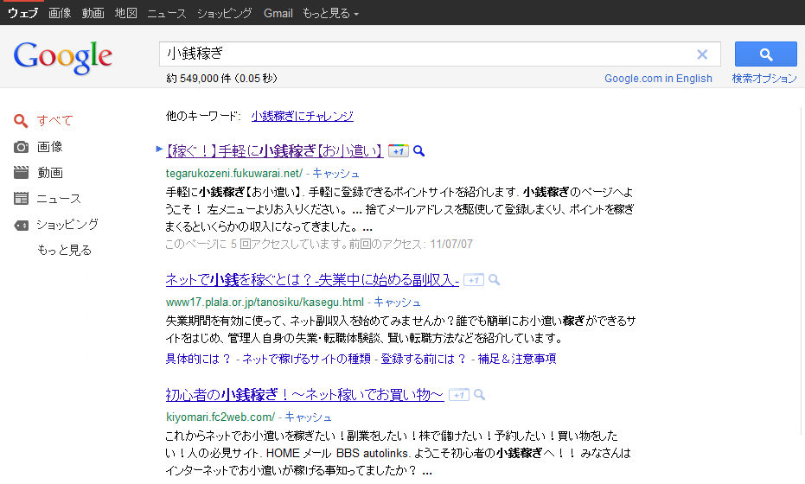Open sitelink 補足＆注意事項
805x484 pixels.
pos(517,359)
